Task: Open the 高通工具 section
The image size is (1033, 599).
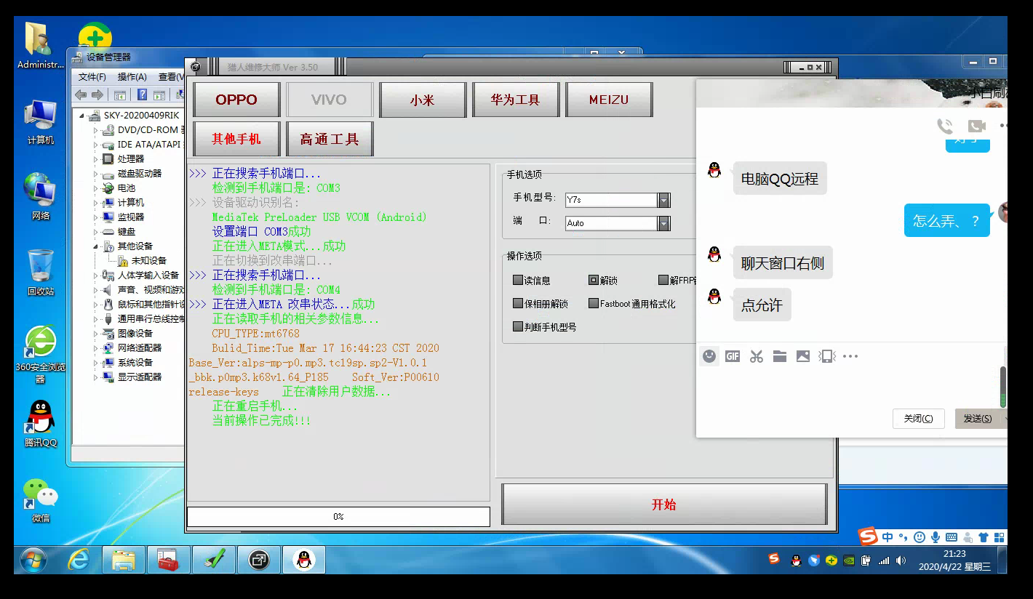Action: click(x=330, y=138)
